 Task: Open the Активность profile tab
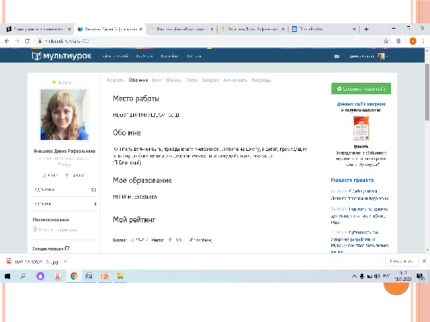[235, 80]
